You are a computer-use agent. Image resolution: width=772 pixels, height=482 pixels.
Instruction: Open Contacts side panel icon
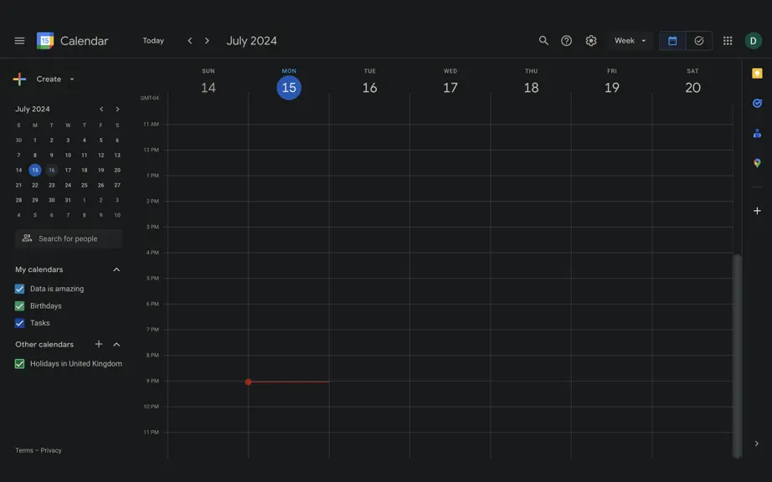pyautogui.click(x=757, y=133)
